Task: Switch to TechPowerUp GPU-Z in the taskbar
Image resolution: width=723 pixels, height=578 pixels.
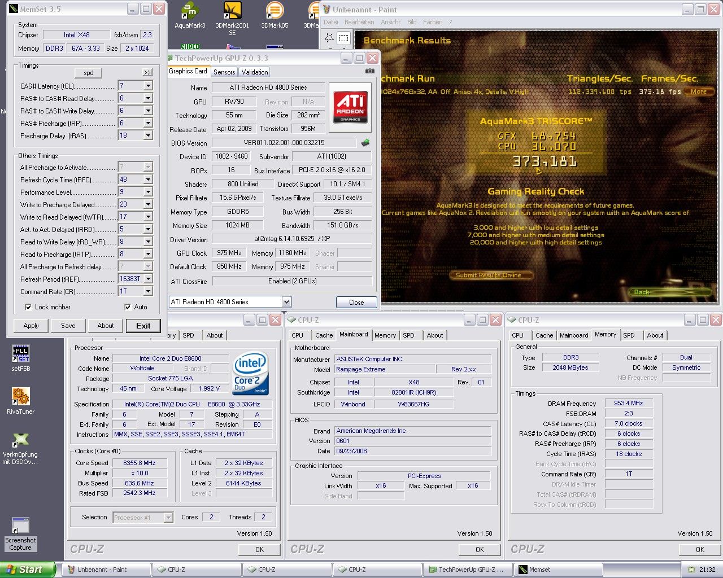Action: pyautogui.click(x=468, y=570)
